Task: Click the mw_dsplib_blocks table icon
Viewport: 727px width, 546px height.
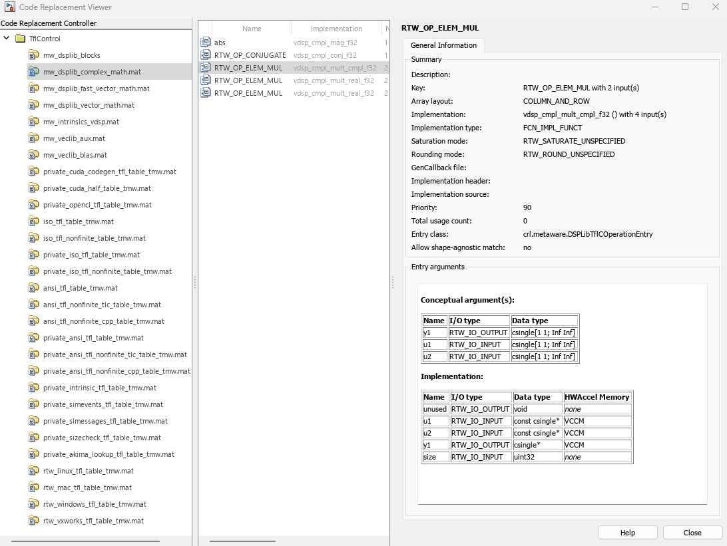Action: point(34,55)
